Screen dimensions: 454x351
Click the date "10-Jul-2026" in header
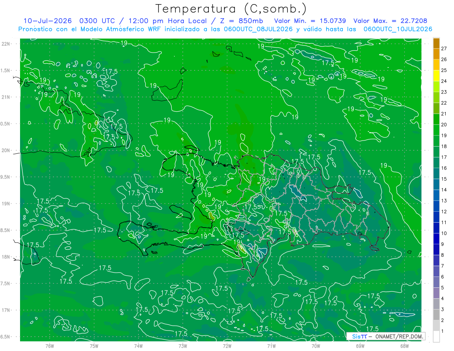[48, 21]
